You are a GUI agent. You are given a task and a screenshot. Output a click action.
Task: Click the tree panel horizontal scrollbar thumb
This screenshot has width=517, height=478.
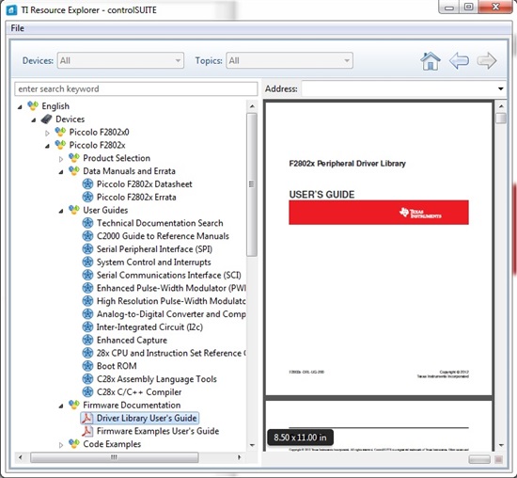pos(114,457)
